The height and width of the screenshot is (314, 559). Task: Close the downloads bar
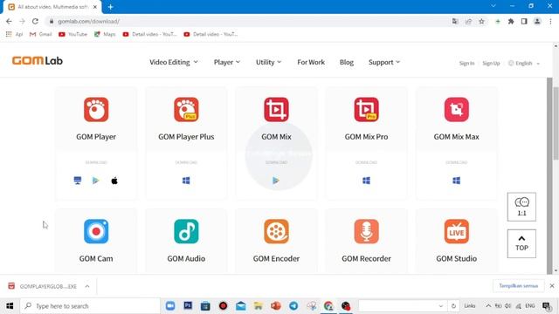[552, 286]
